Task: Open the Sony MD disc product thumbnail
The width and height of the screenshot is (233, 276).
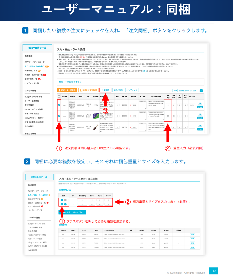Action: (x=96, y=116)
